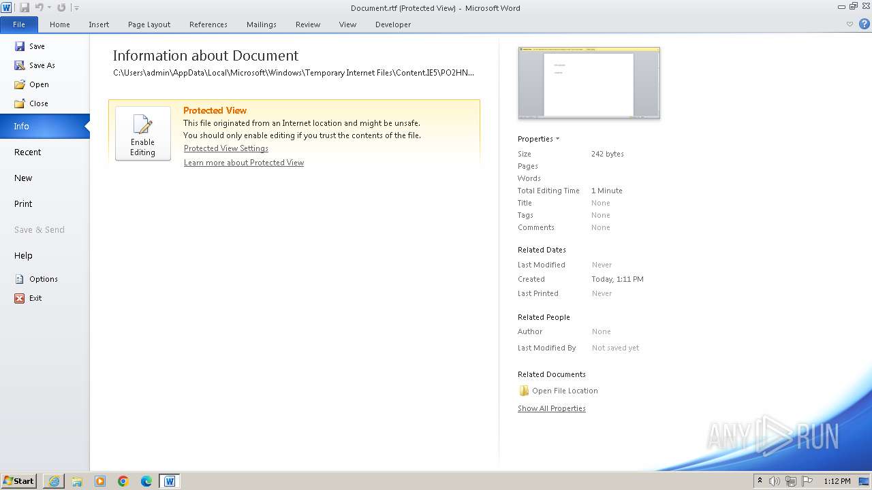Click the Word Help question mark icon

pos(865,24)
